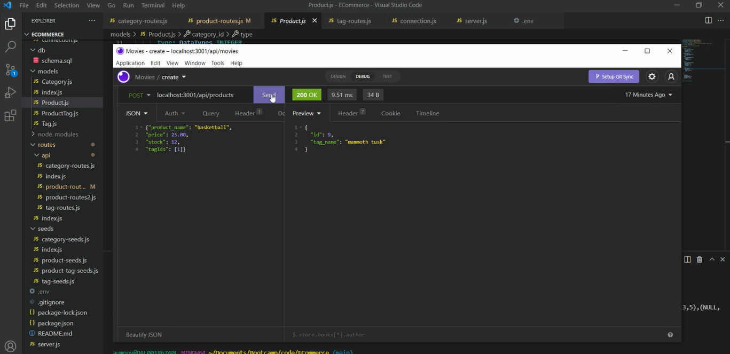The width and height of the screenshot is (730, 354).
Task: Collapse the api folder
Action: click(x=46, y=155)
